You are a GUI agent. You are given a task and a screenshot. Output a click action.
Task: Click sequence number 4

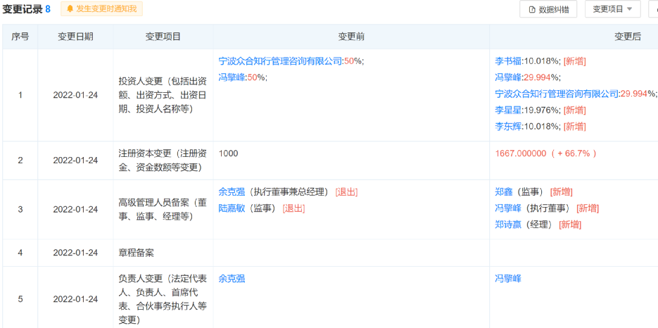(20, 253)
